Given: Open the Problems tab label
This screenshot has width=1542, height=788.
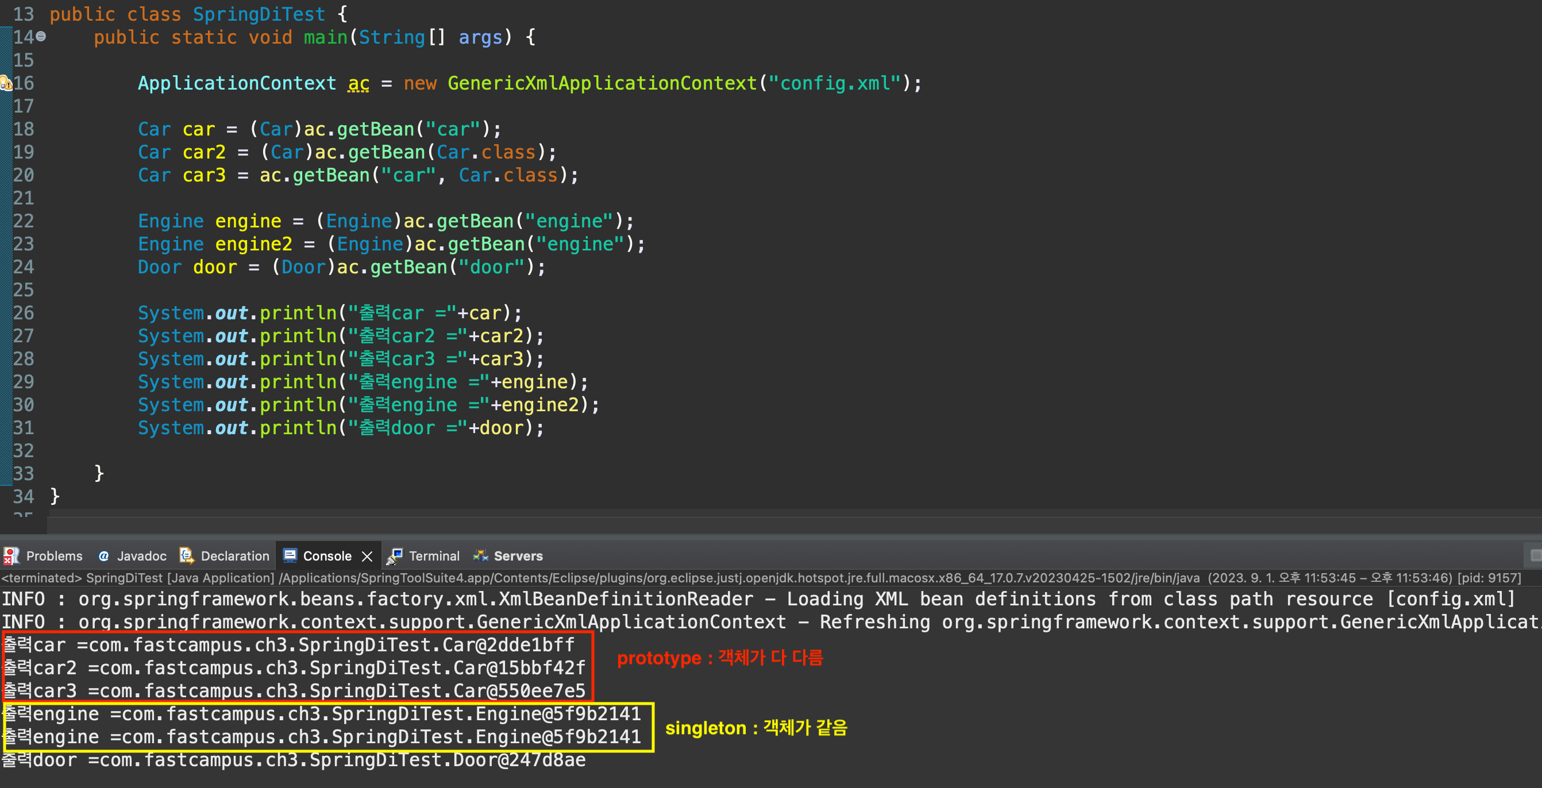Looking at the screenshot, I should click(x=54, y=556).
